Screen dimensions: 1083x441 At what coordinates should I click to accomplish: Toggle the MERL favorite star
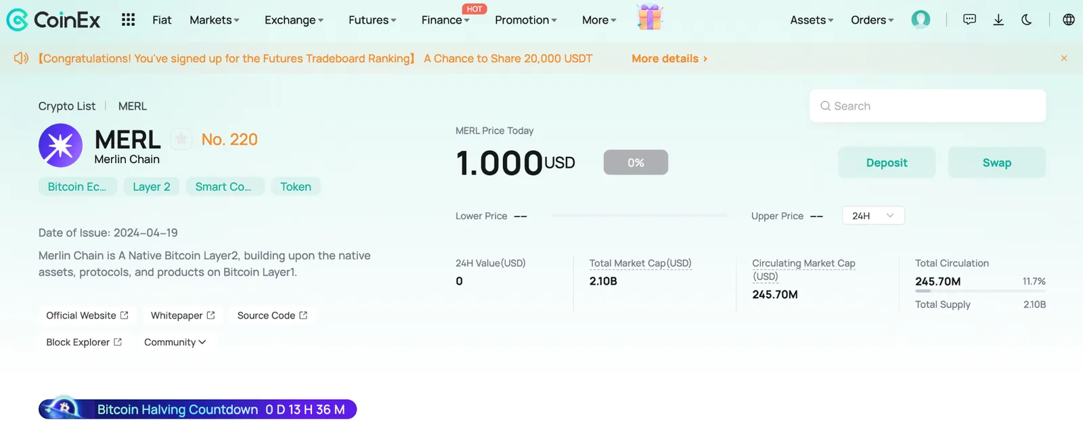coord(181,139)
